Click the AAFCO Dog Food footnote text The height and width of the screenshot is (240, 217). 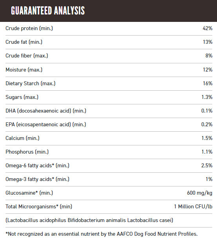point(101,234)
